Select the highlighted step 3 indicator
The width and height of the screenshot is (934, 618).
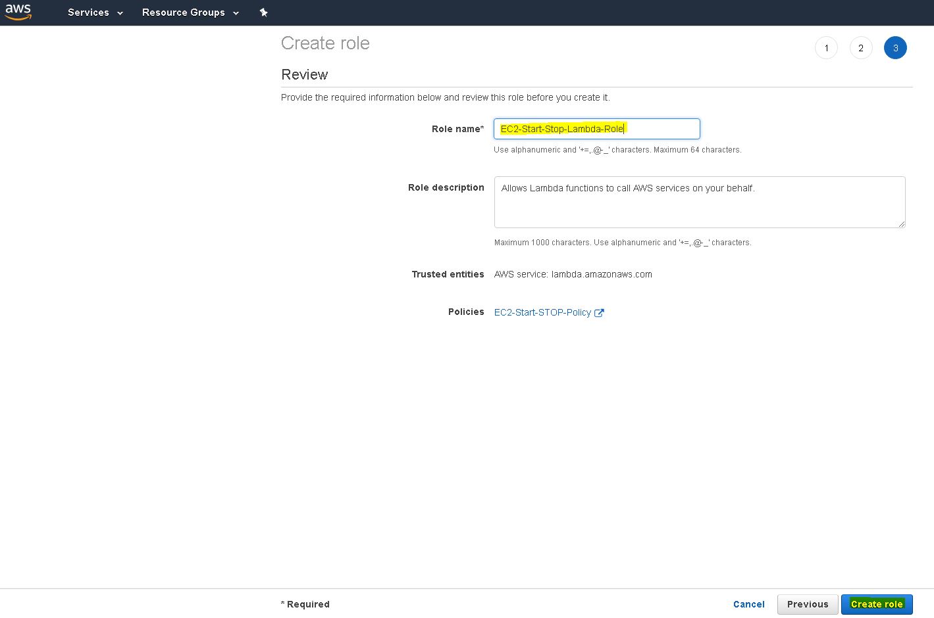[x=895, y=48]
